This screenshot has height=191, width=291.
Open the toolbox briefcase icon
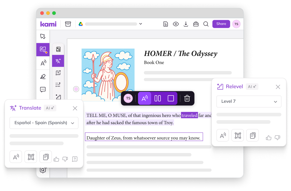point(196,24)
